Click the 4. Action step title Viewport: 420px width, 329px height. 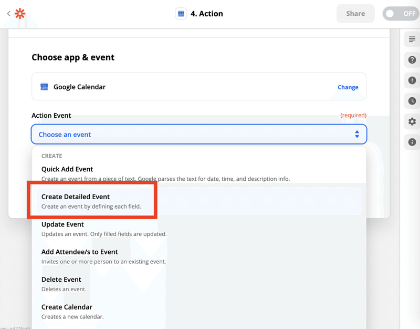pyautogui.click(x=206, y=14)
